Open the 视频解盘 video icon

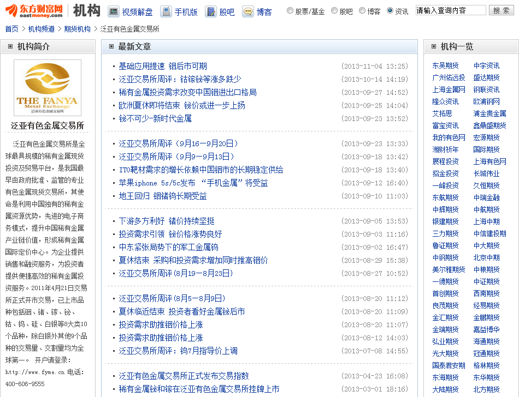[114, 12]
